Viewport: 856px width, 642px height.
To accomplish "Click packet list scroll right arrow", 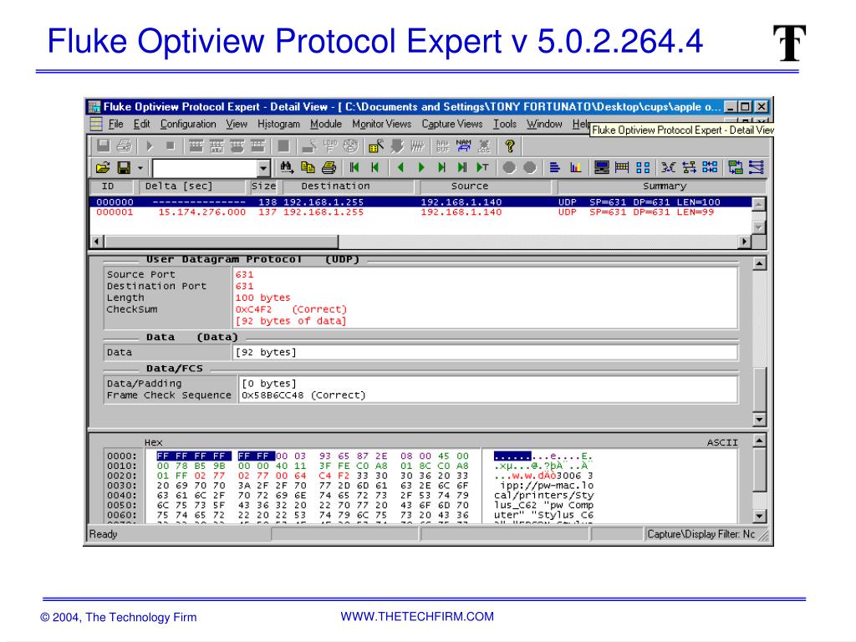I will pyautogui.click(x=745, y=242).
